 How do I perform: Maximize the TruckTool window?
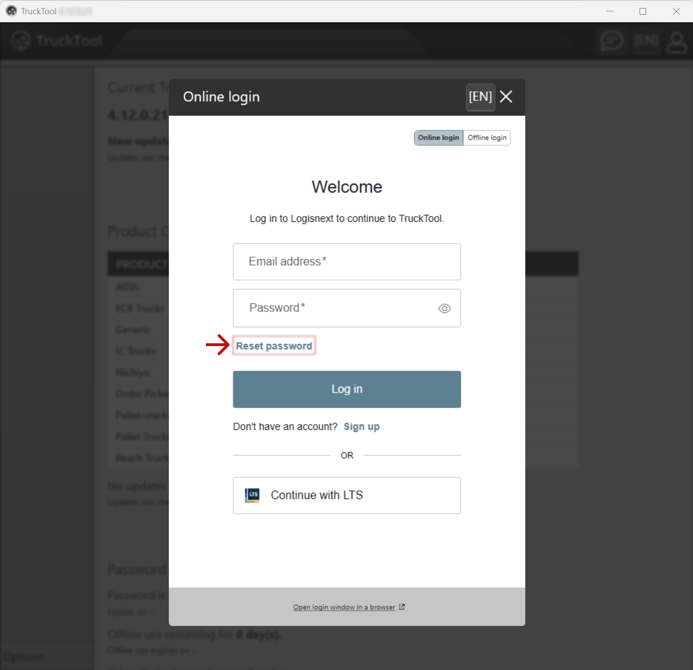643,11
